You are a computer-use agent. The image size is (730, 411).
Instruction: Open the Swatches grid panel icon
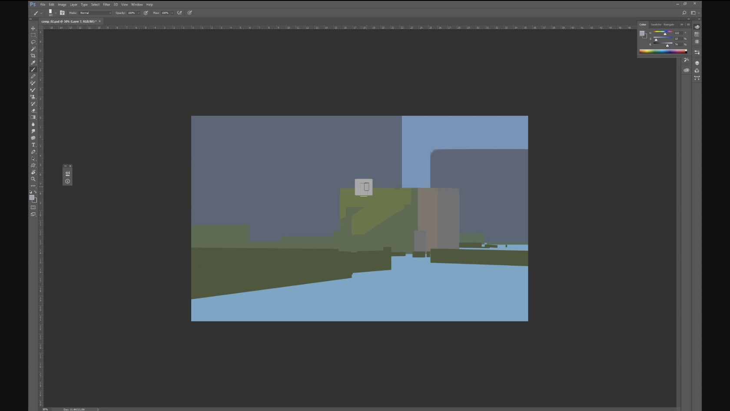pyautogui.click(x=697, y=34)
